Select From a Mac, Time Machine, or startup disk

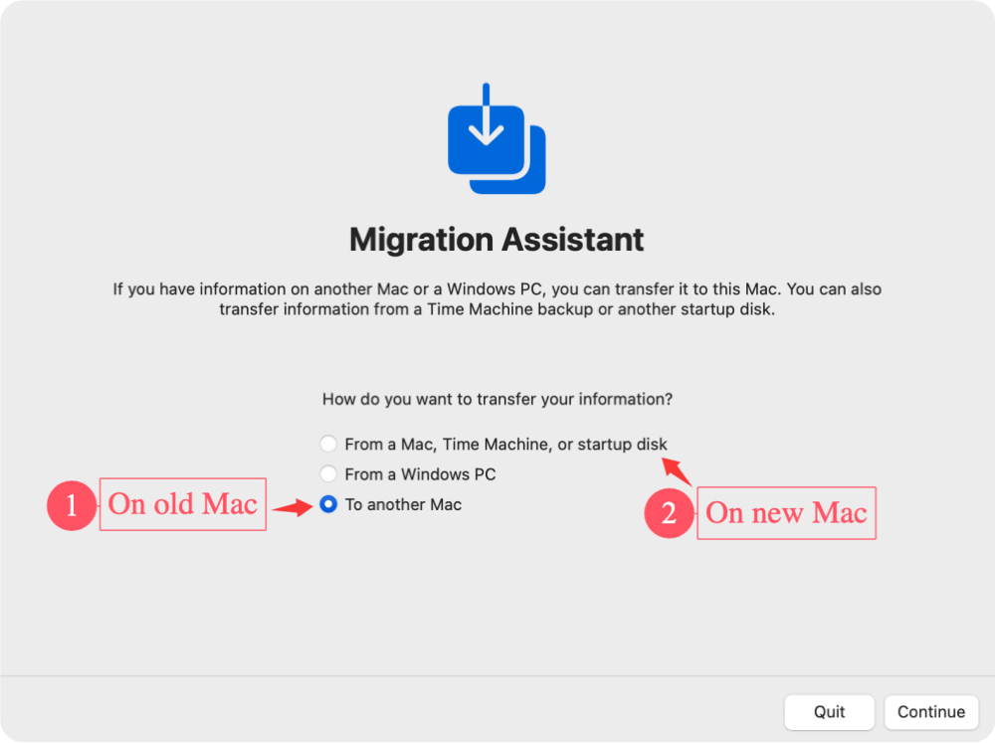(505, 444)
